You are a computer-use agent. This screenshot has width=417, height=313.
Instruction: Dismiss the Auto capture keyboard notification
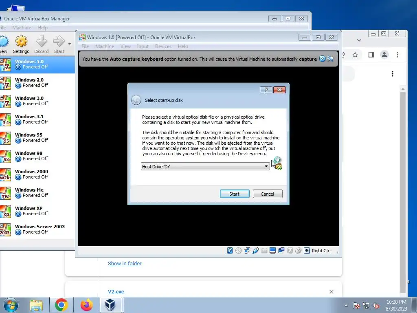[322, 59]
